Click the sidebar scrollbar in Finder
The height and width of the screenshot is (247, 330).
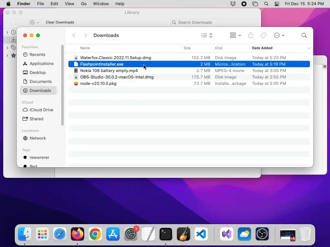tap(62, 85)
